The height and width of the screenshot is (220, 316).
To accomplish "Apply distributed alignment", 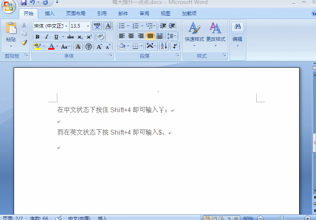I will (x=160, y=36).
